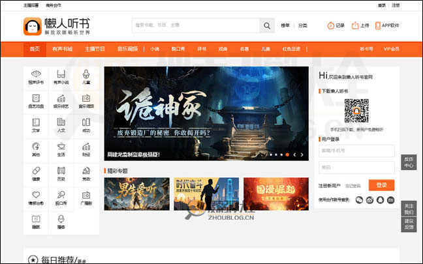Open 有声书城 navigation tab
The height and width of the screenshot is (264, 423).
click(62, 49)
